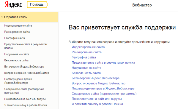Open sidebar Представление сайта в результатах поиска
178x109 pixels.
[26, 46]
